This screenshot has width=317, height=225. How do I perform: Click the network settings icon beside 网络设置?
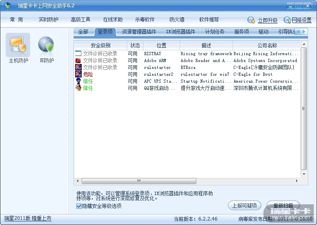pyautogui.click(x=287, y=20)
